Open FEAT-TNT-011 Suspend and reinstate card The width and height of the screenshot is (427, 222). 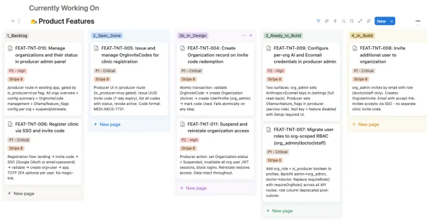tap(215, 149)
